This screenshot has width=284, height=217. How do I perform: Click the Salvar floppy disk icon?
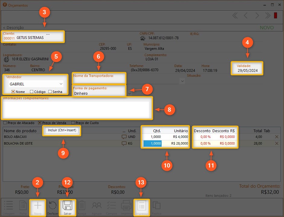[67, 206]
